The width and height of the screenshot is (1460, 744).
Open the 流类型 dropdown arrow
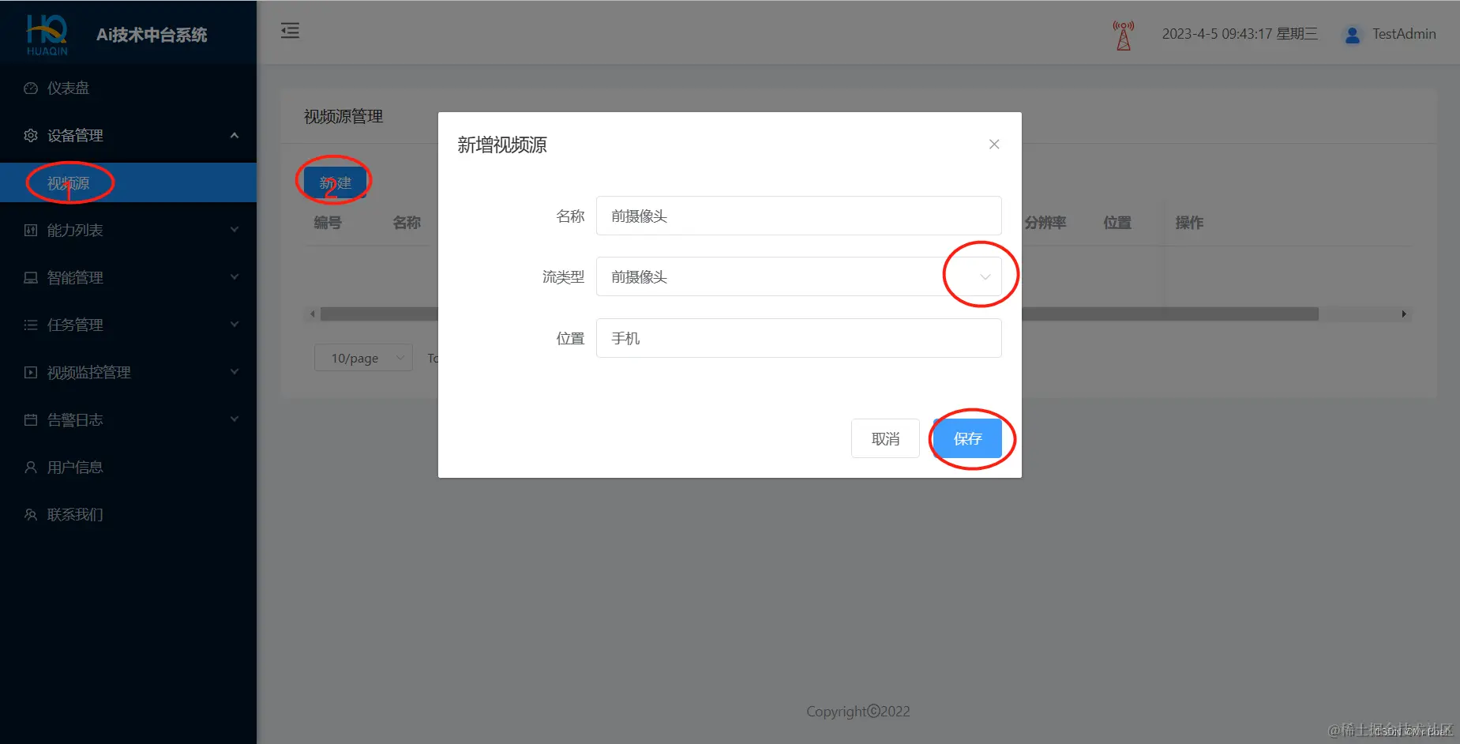[985, 276]
